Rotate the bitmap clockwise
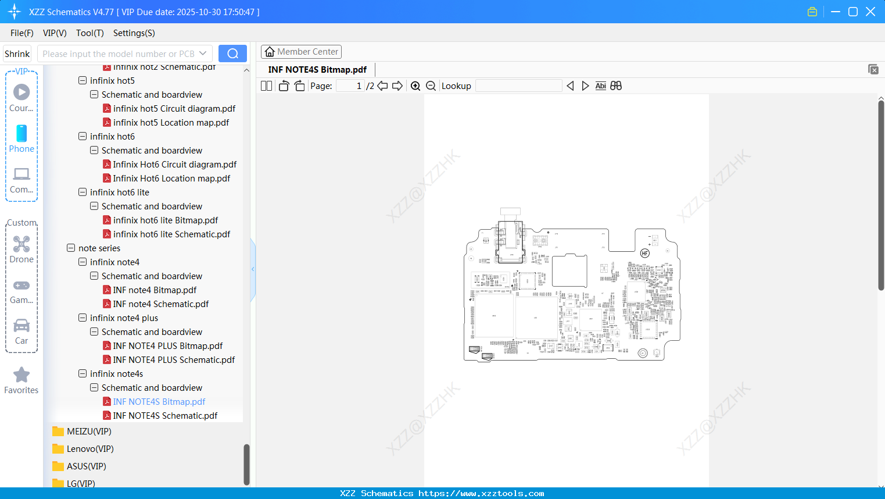This screenshot has width=885, height=499. [299, 85]
